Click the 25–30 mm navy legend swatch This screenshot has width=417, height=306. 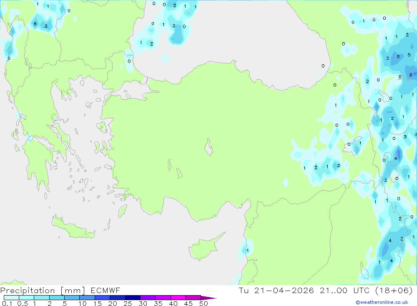pyautogui.click(x=133, y=298)
